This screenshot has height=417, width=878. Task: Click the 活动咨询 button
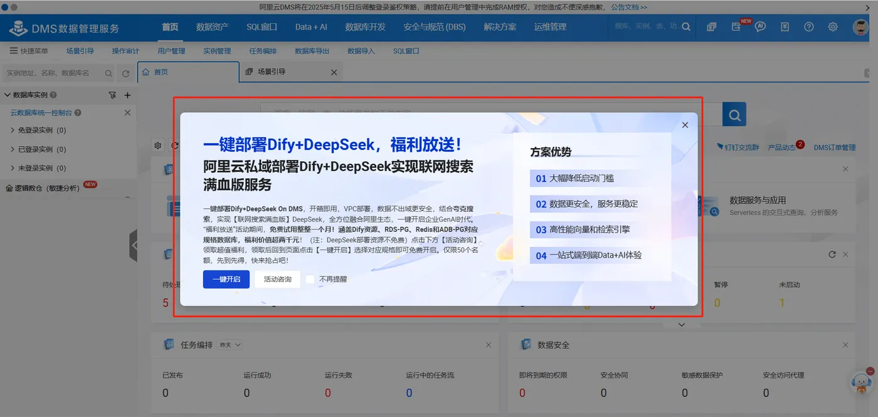(x=277, y=279)
